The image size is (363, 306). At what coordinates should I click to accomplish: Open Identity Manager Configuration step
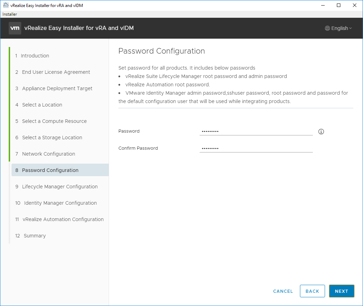[56, 203]
